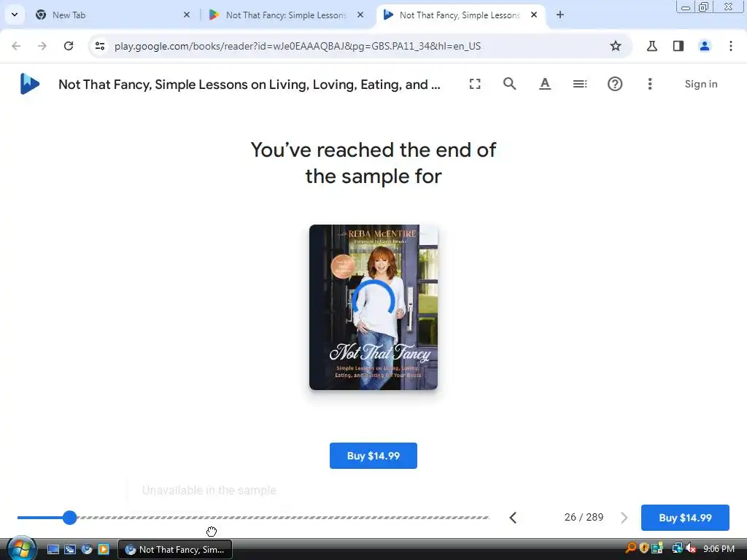Click Show Desktop quick launch icon
This screenshot has width=747, height=560.
coord(53,549)
